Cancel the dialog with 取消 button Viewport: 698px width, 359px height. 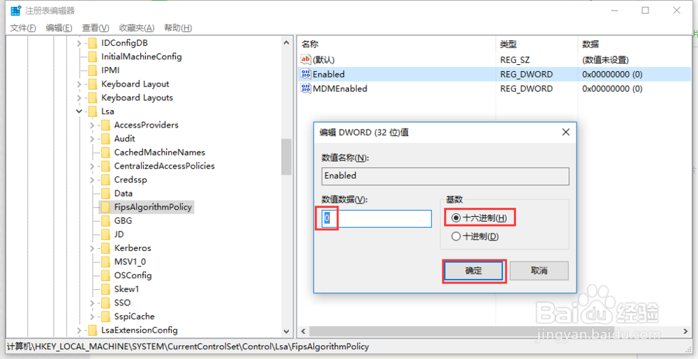point(539,270)
